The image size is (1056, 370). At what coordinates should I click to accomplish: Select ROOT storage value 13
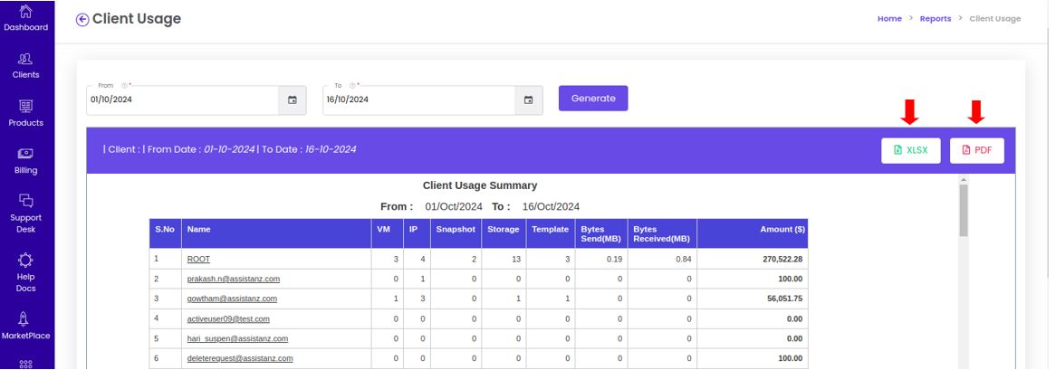[517, 259]
